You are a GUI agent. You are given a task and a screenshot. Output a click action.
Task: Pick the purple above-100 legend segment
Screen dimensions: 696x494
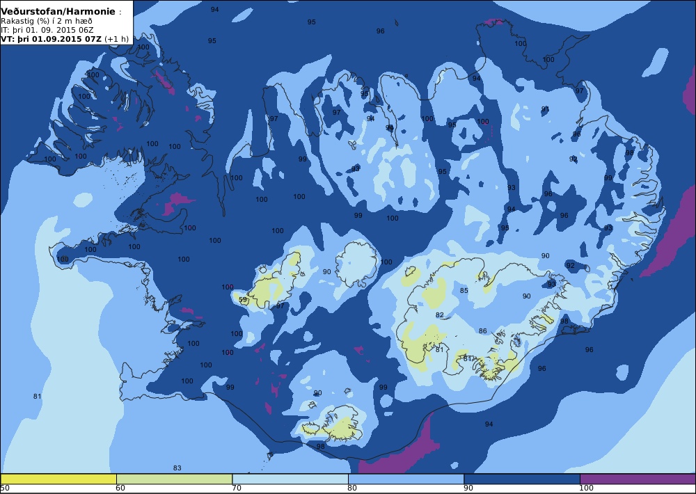coord(638,479)
